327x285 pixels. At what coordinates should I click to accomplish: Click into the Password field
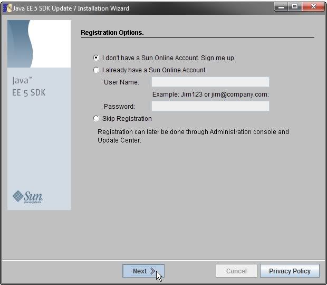coord(210,106)
